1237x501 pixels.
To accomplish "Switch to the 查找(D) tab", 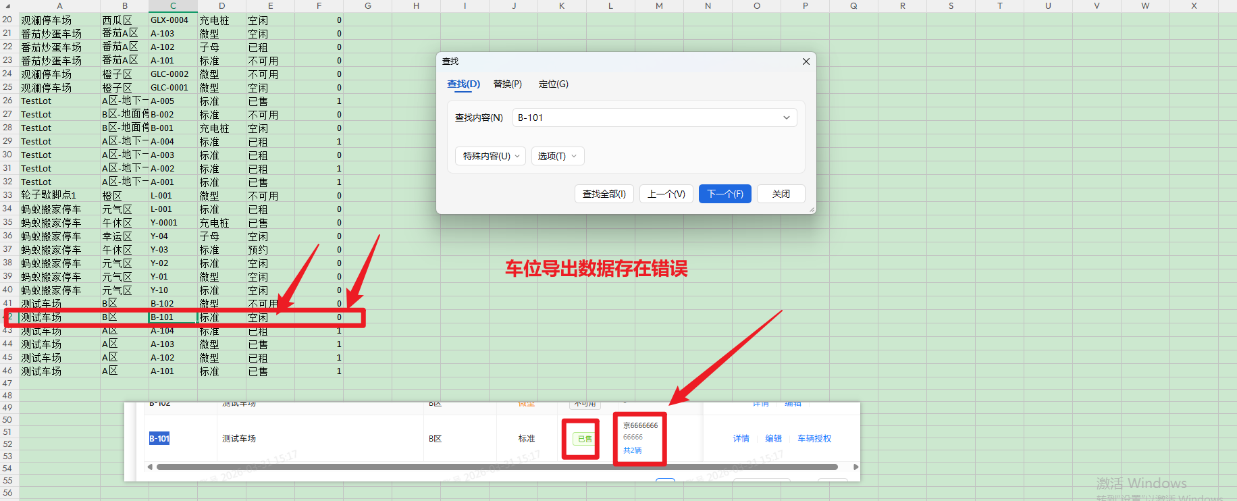I will (463, 84).
